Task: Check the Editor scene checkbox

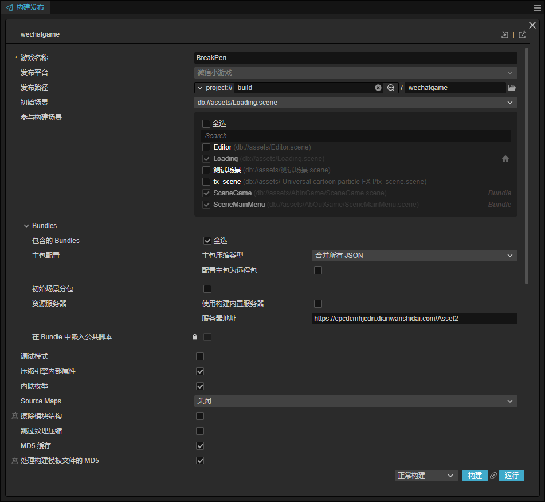Action: click(x=206, y=147)
